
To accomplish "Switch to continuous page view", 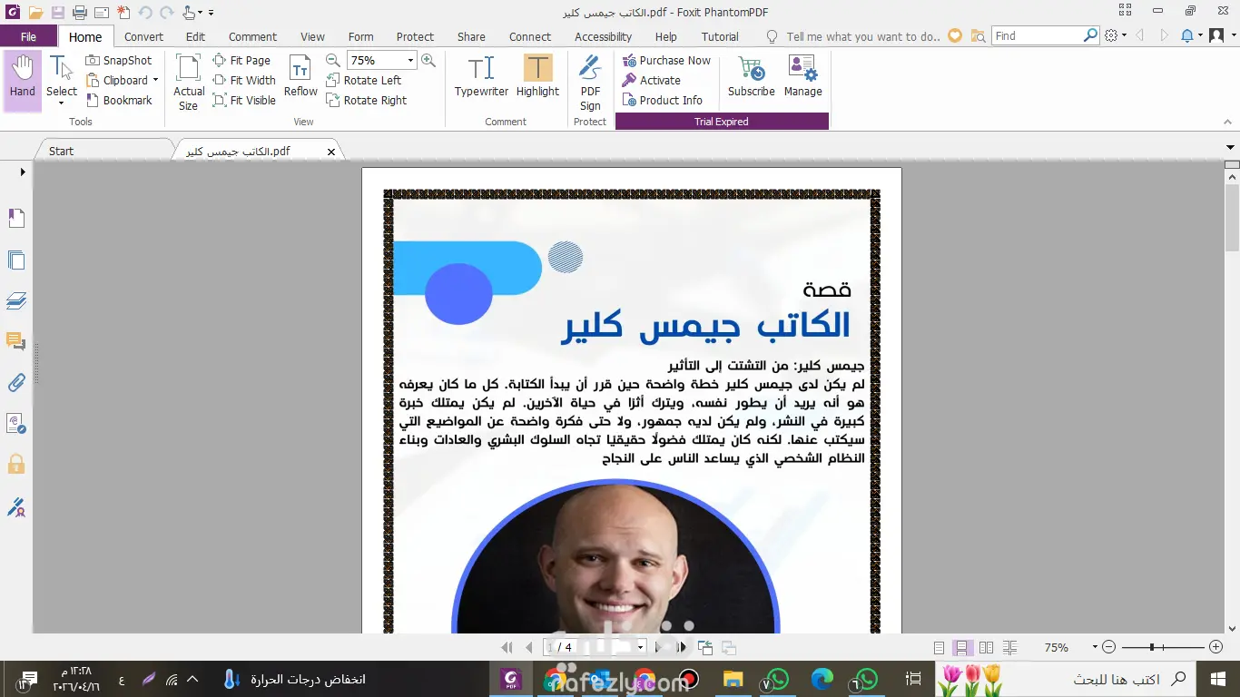I will click(x=963, y=648).
